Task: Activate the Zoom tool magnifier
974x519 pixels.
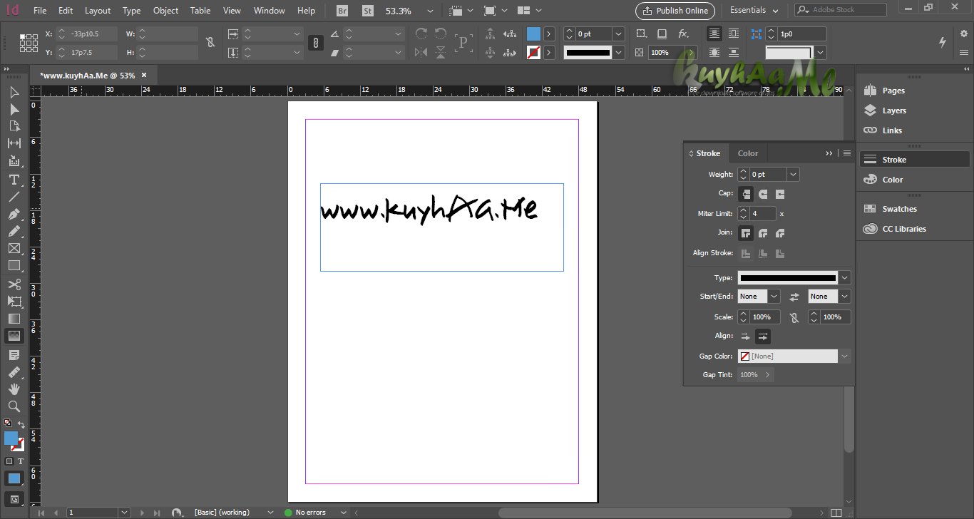Action: click(14, 406)
